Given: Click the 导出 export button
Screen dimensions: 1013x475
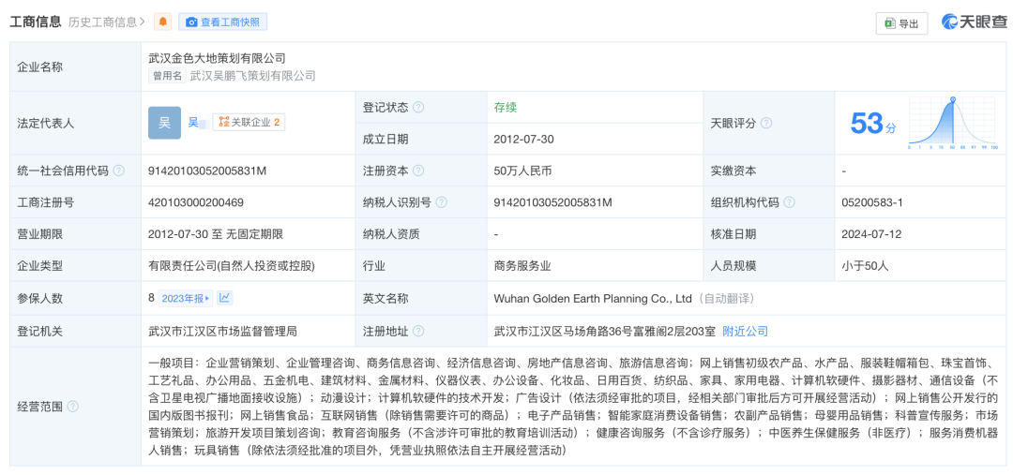Looking at the screenshot, I should point(900,23).
